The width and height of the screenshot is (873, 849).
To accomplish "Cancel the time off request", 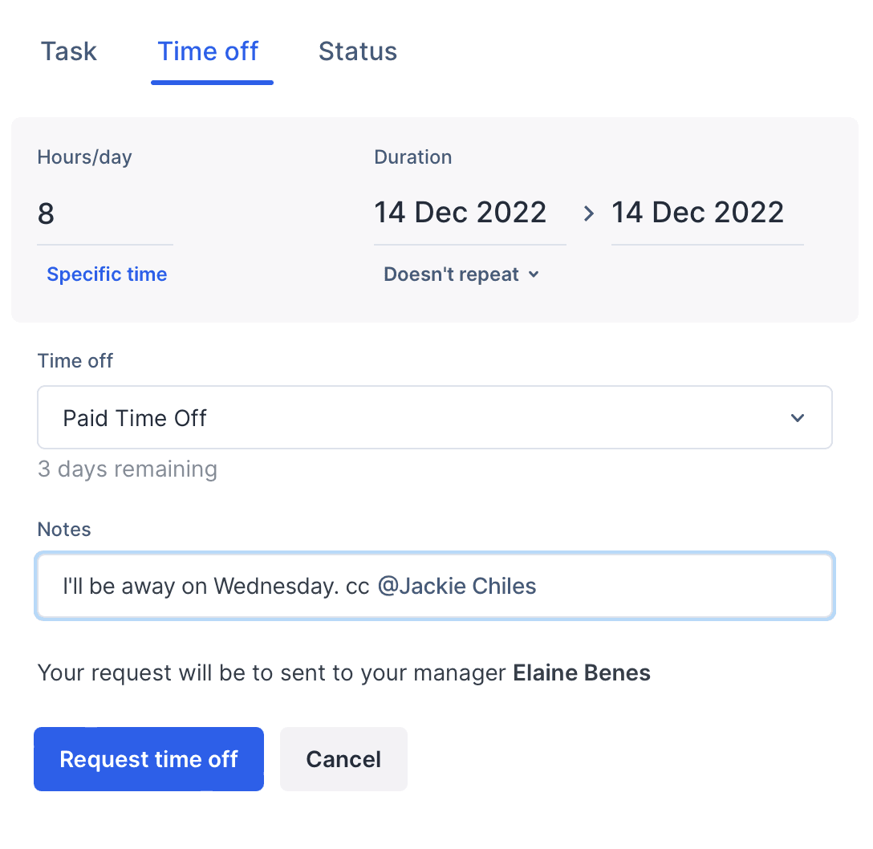I will coord(343,759).
